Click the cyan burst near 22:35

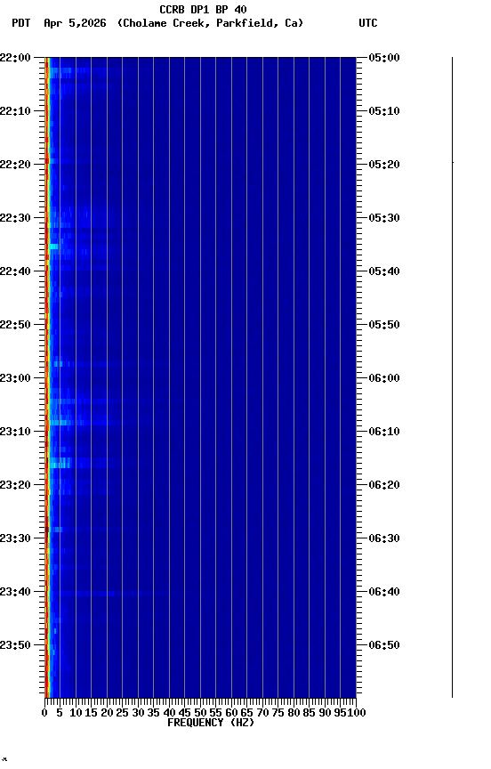pyautogui.click(x=54, y=247)
